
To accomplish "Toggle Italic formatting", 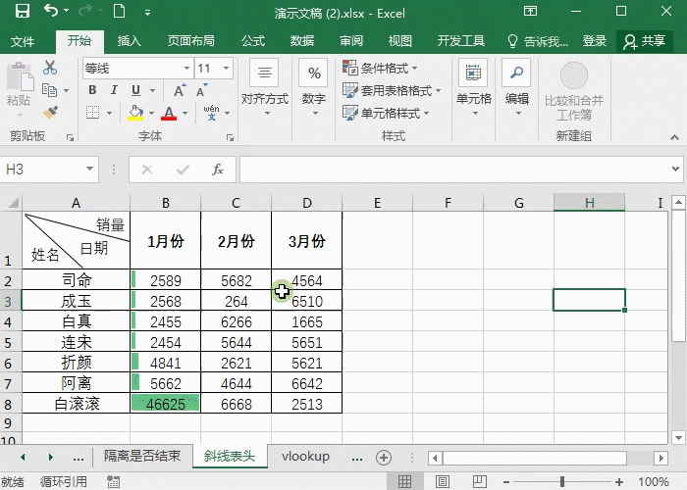I will click(114, 90).
